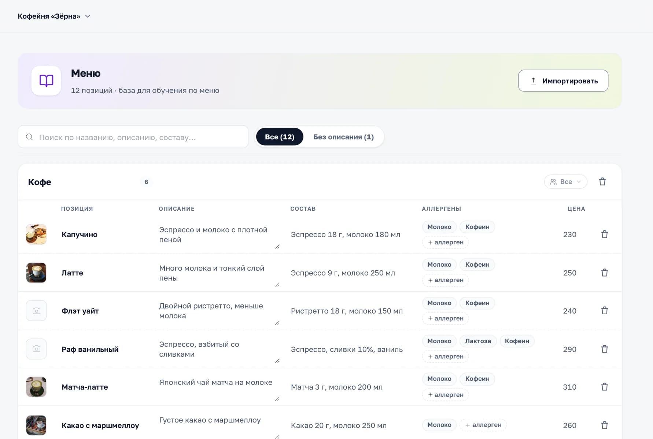
Task: Add photo for Флэт уайт
Action: [x=36, y=311]
